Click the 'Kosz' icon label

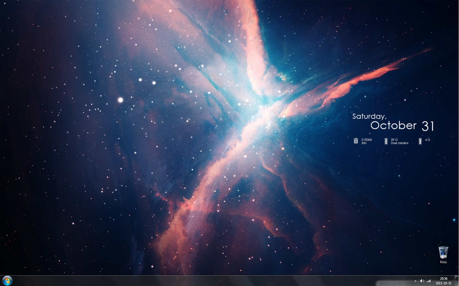pyautogui.click(x=443, y=262)
